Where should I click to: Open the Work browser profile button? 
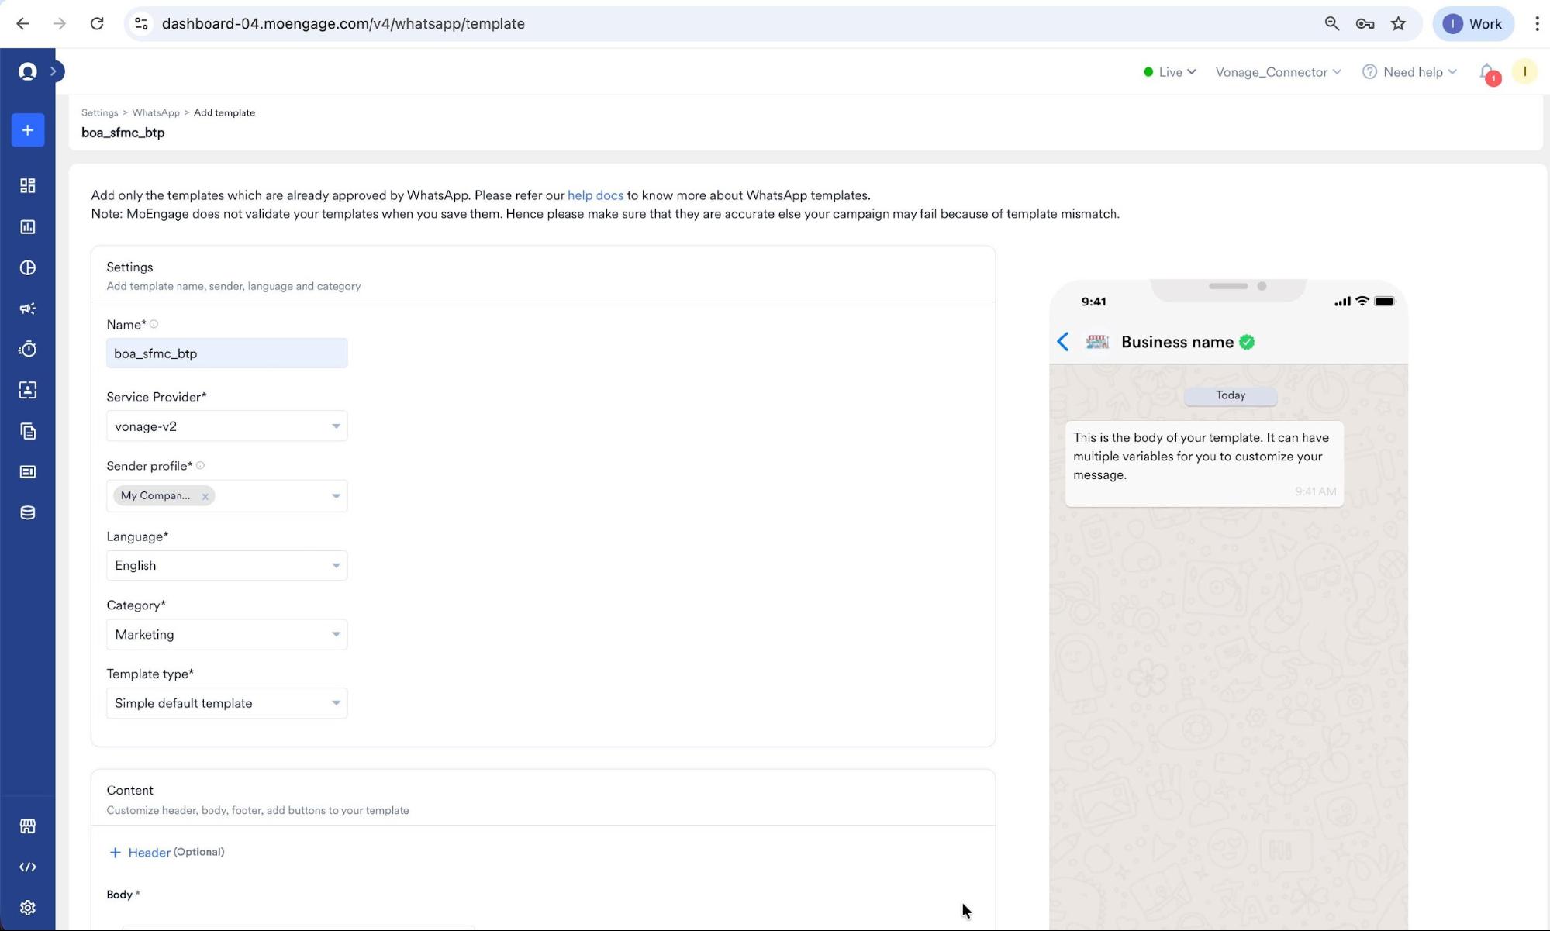pos(1473,24)
